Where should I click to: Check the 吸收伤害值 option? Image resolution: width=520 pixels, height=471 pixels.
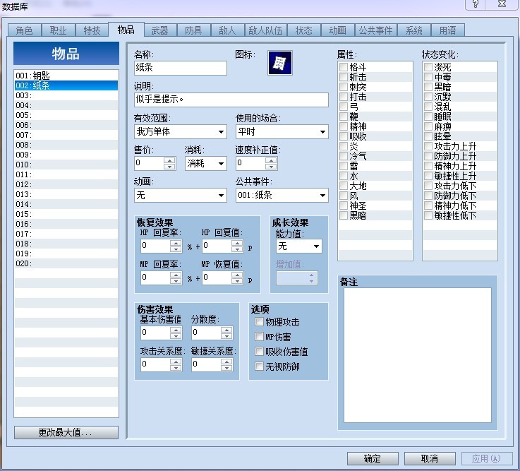point(259,351)
